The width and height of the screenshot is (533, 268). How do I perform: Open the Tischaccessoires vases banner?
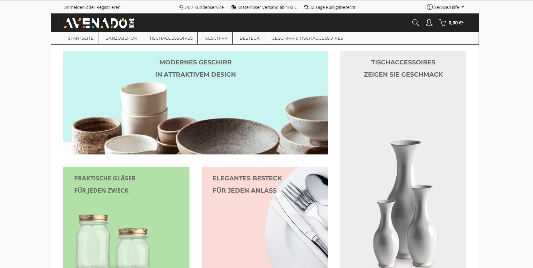(x=403, y=159)
